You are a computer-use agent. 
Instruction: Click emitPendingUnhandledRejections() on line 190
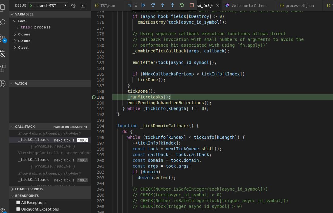coord(169,103)
